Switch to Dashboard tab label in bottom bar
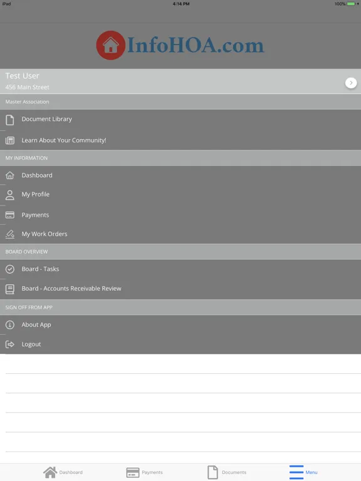Viewport: 361px width, 481px height. pyautogui.click(x=71, y=472)
